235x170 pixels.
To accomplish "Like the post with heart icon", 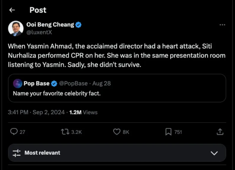I will (x=117, y=132).
